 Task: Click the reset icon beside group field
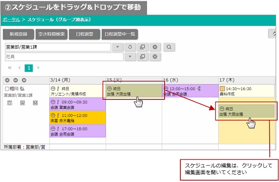point(130,47)
